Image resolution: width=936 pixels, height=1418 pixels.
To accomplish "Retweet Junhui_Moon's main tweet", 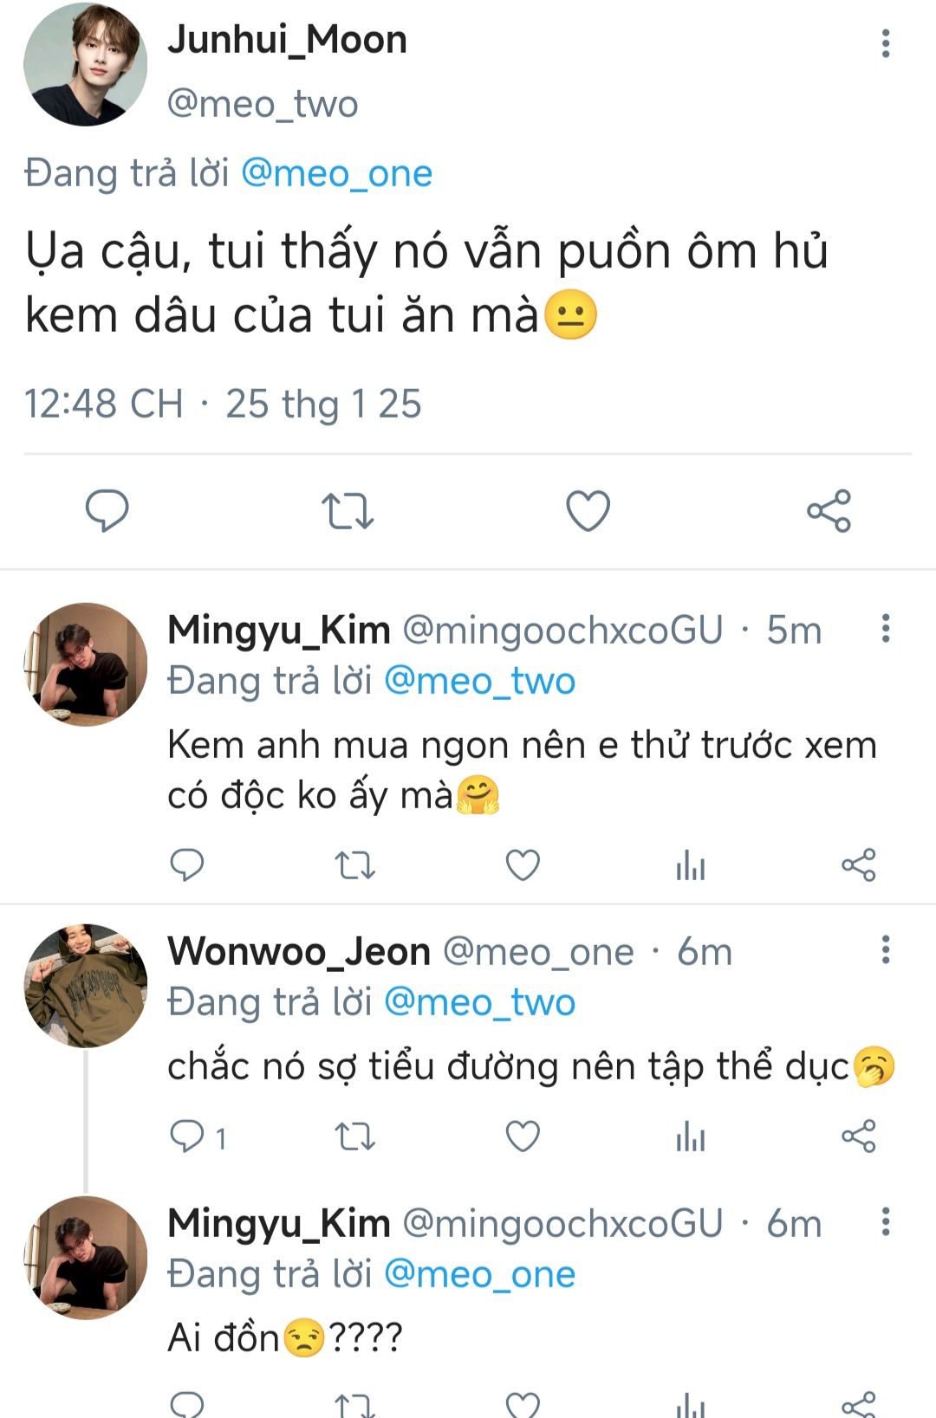I will (x=348, y=510).
